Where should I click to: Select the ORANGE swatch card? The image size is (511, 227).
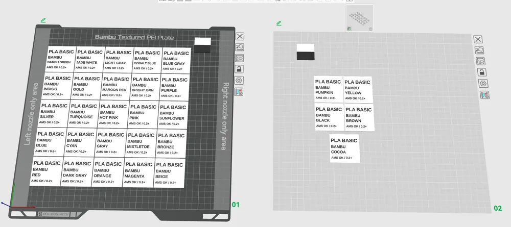click(108, 172)
